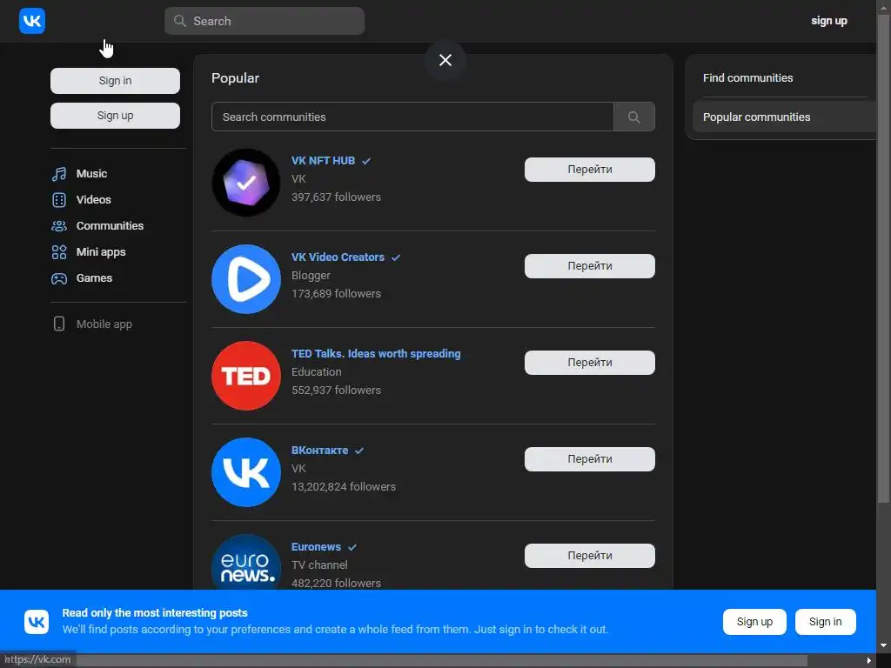Open the Euronews community avatar
891x668 pixels.
(x=246, y=563)
